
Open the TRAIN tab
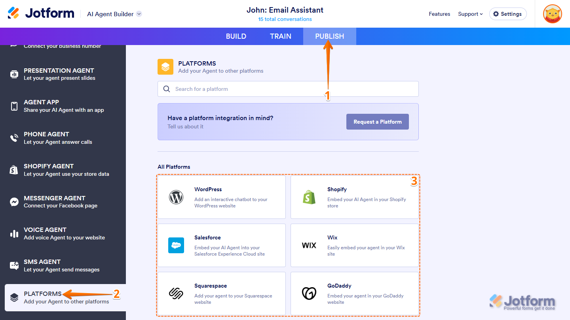point(281,36)
